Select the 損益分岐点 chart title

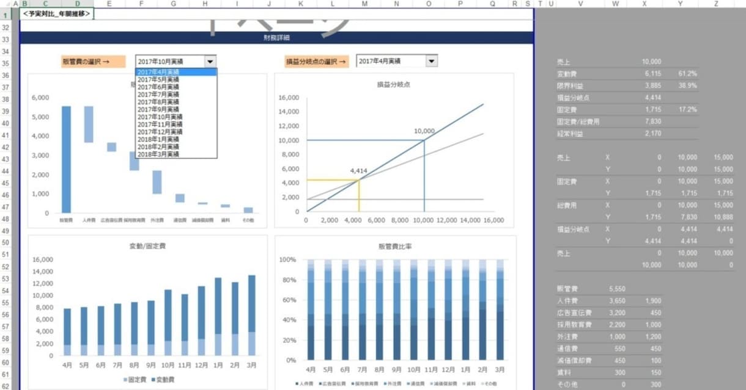pyautogui.click(x=394, y=84)
